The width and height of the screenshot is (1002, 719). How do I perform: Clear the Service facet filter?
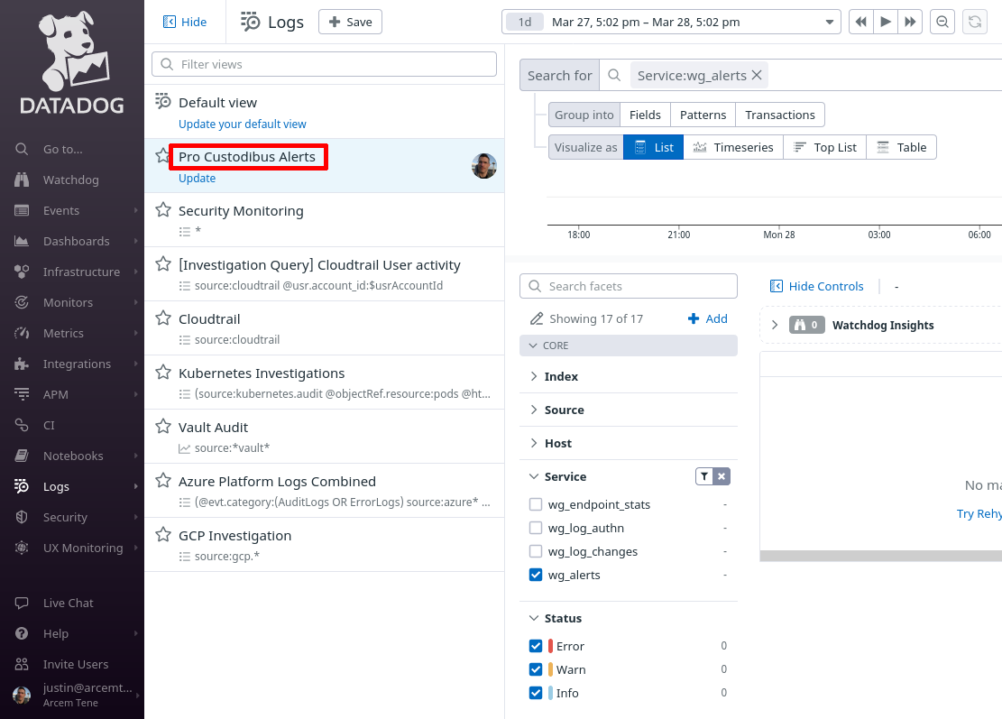click(722, 476)
